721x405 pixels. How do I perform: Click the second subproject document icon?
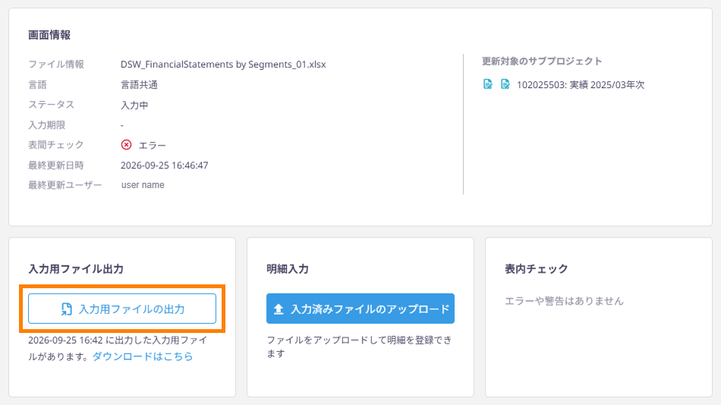[505, 84]
